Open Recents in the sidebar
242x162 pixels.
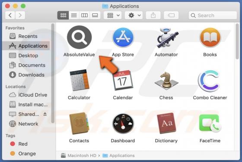26,36
